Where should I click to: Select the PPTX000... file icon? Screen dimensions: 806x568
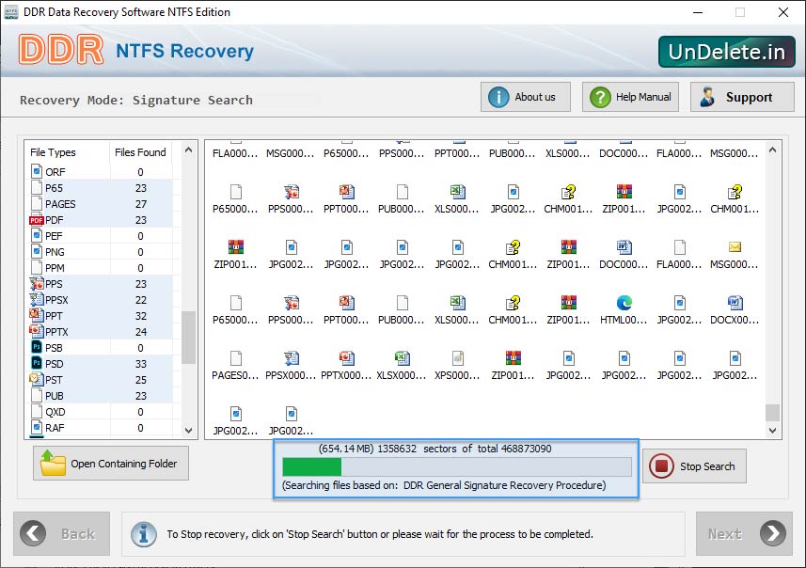[x=347, y=358]
